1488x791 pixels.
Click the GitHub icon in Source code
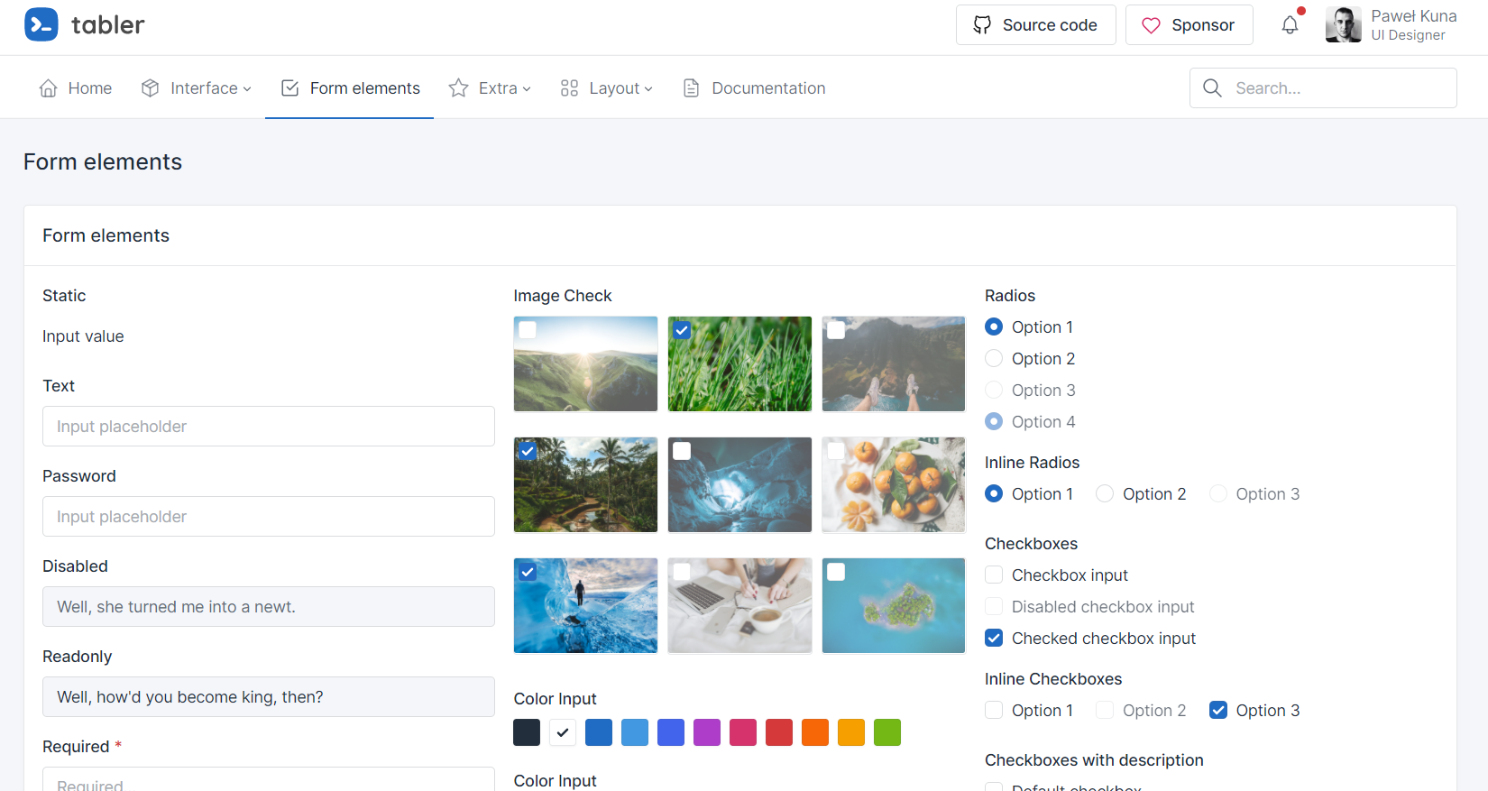coord(982,25)
